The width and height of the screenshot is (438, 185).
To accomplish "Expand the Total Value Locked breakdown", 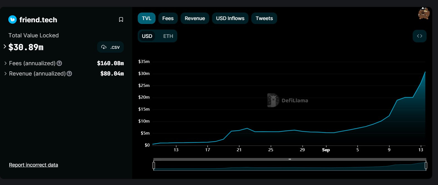I will (5, 47).
